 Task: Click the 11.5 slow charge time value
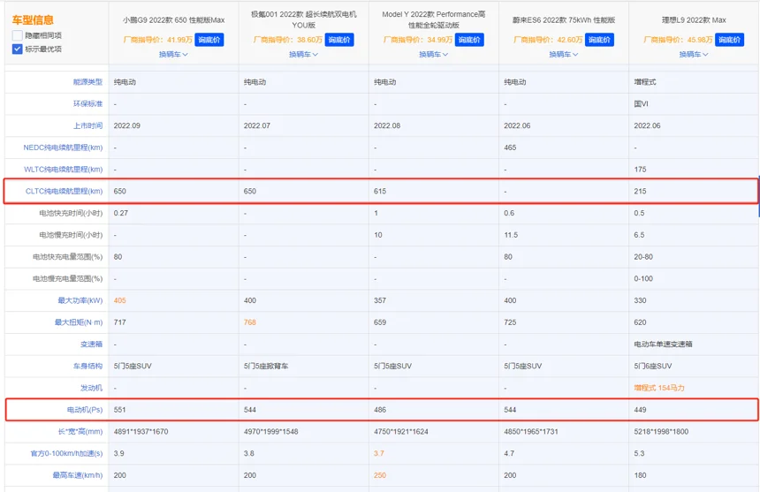coord(511,235)
